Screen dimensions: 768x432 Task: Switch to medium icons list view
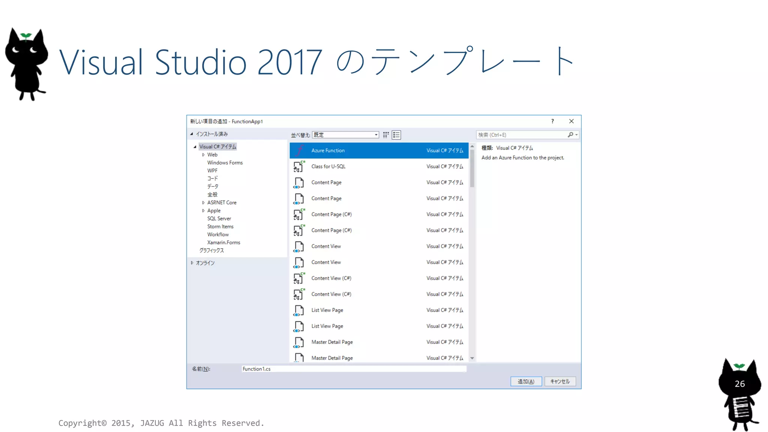(x=396, y=135)
